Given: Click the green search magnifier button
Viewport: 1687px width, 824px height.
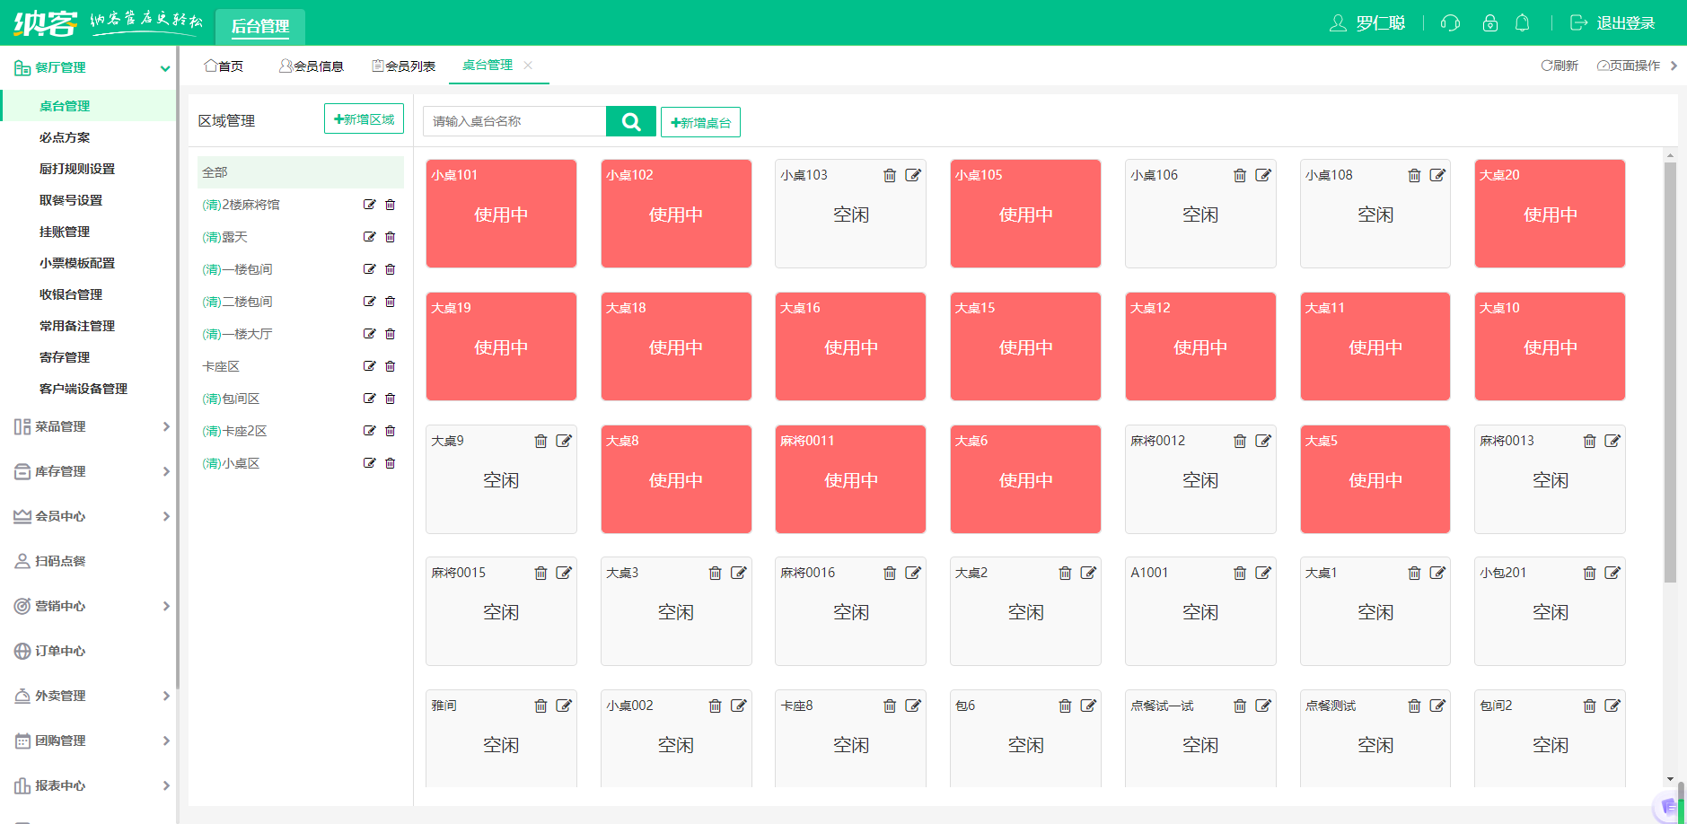Looking at the screenshot, I should tap(631, 120).
